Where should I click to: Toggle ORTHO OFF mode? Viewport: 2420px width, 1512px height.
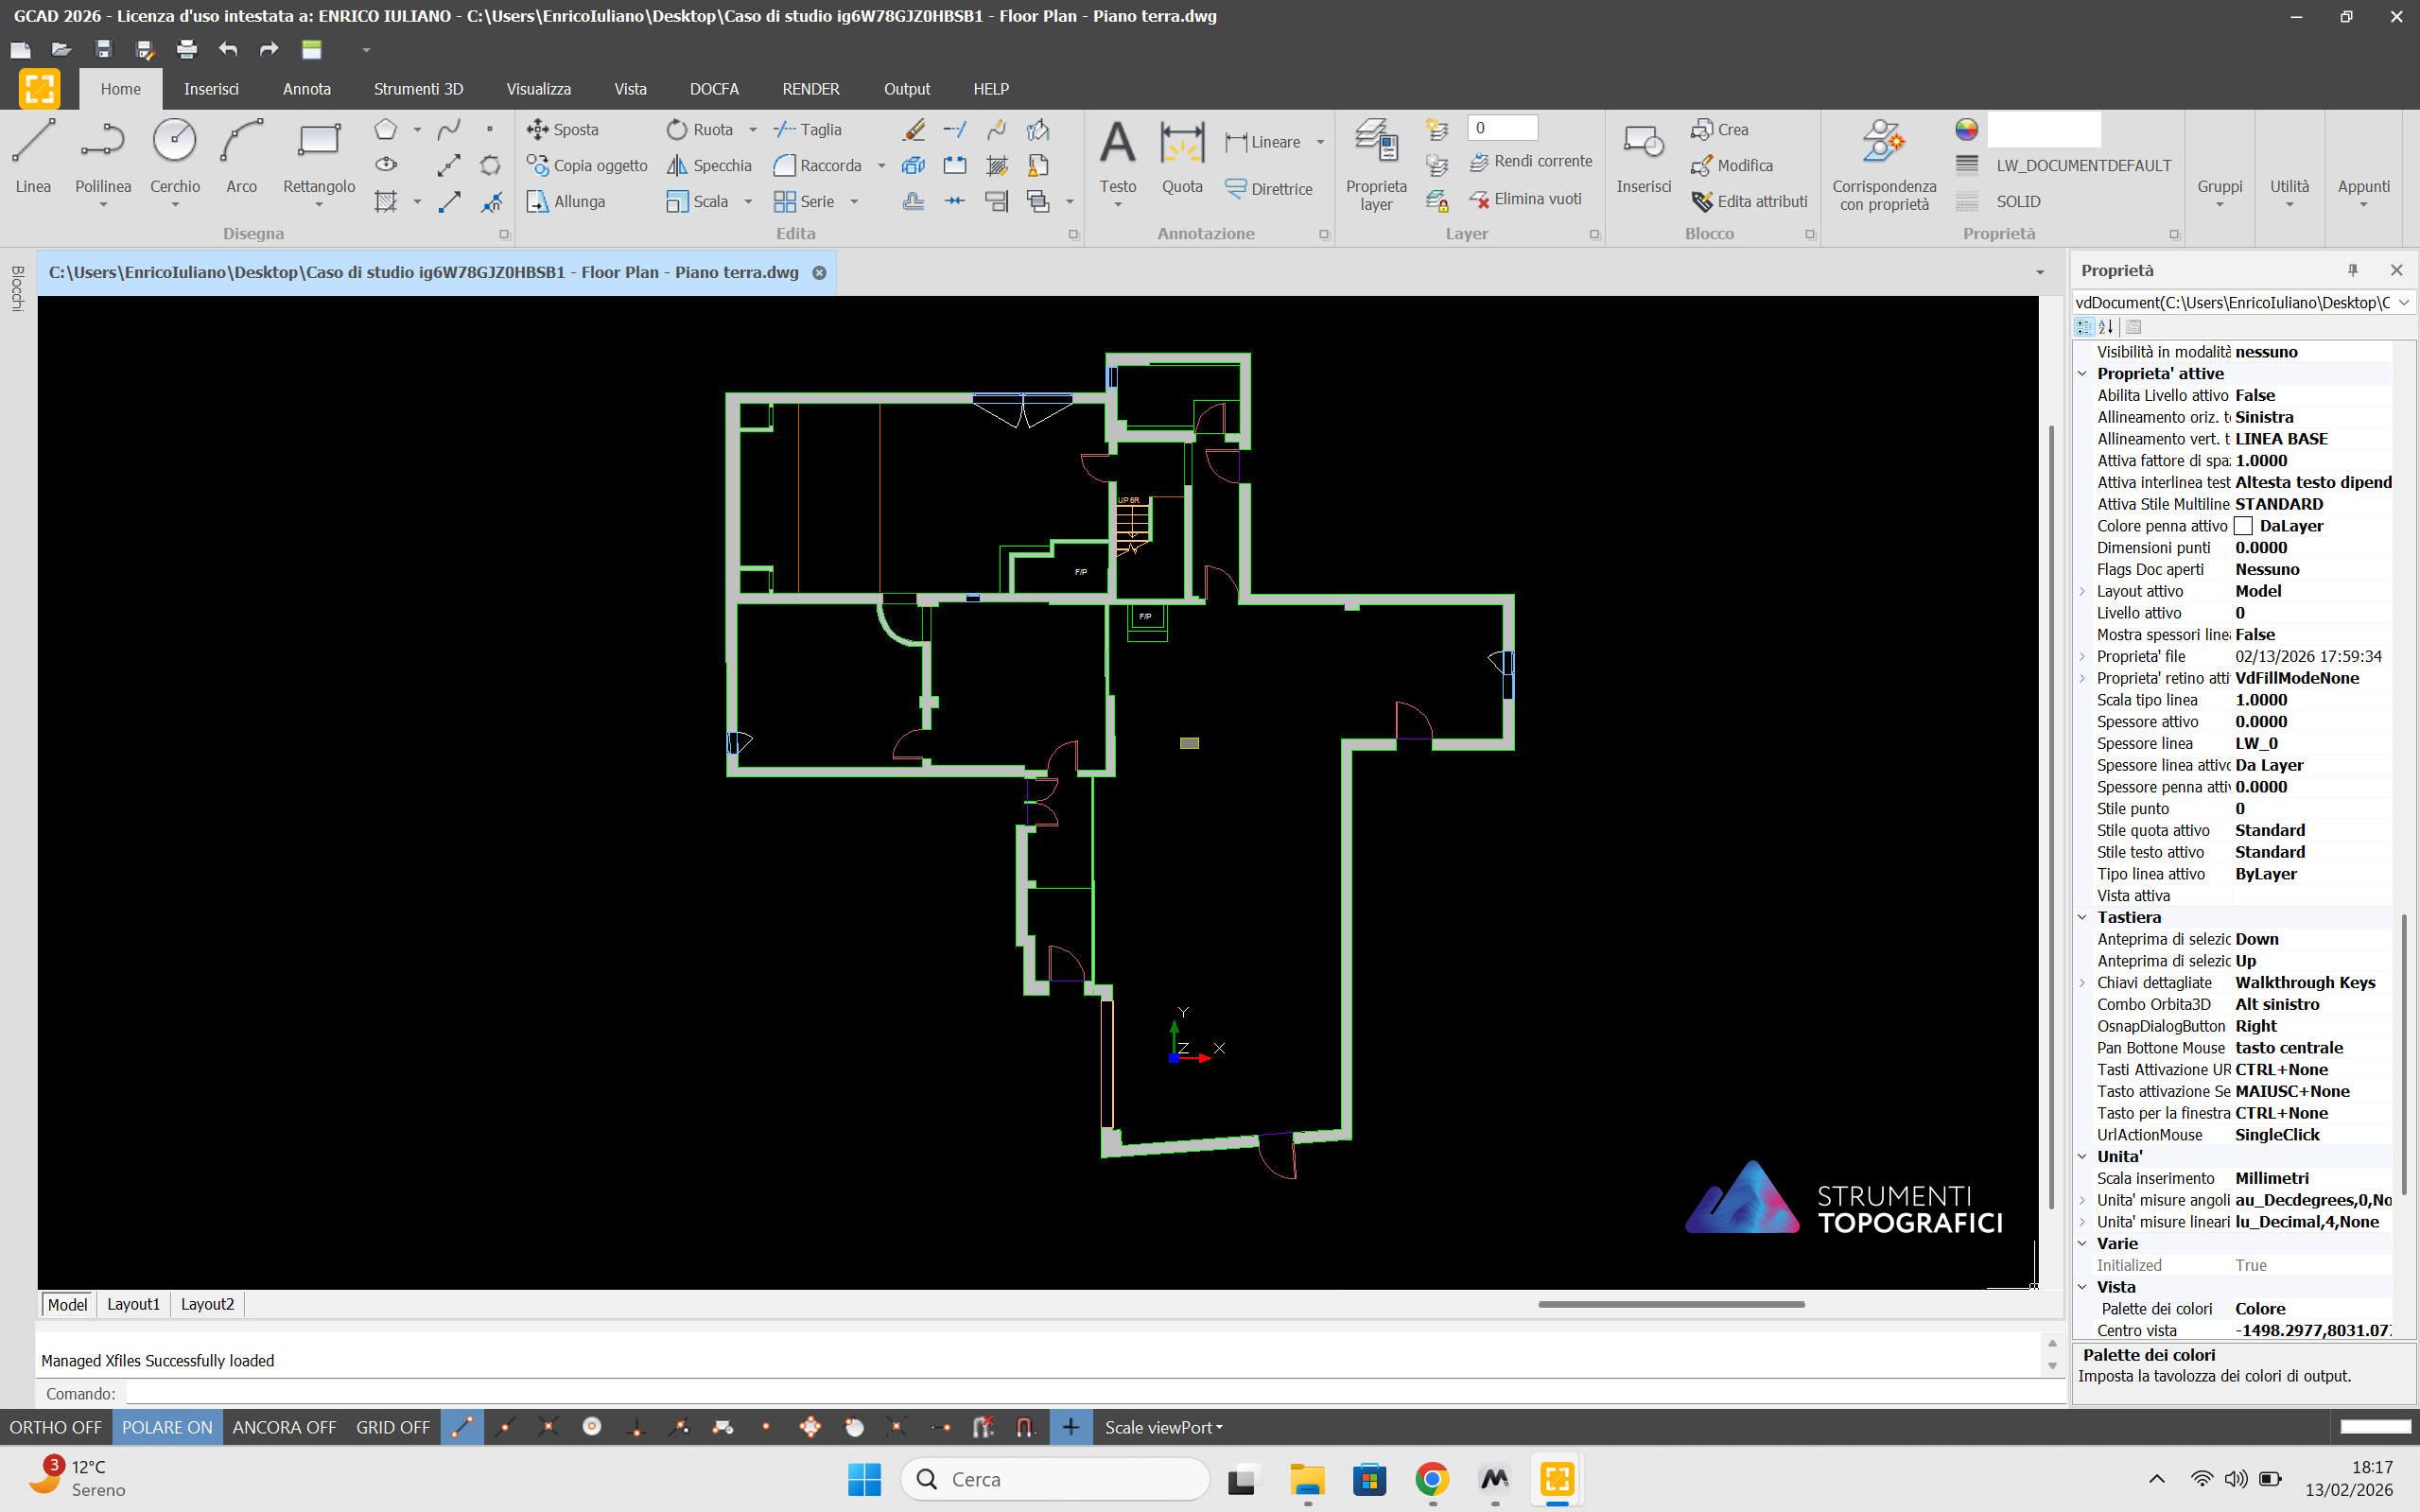[x=56, y=1427]
